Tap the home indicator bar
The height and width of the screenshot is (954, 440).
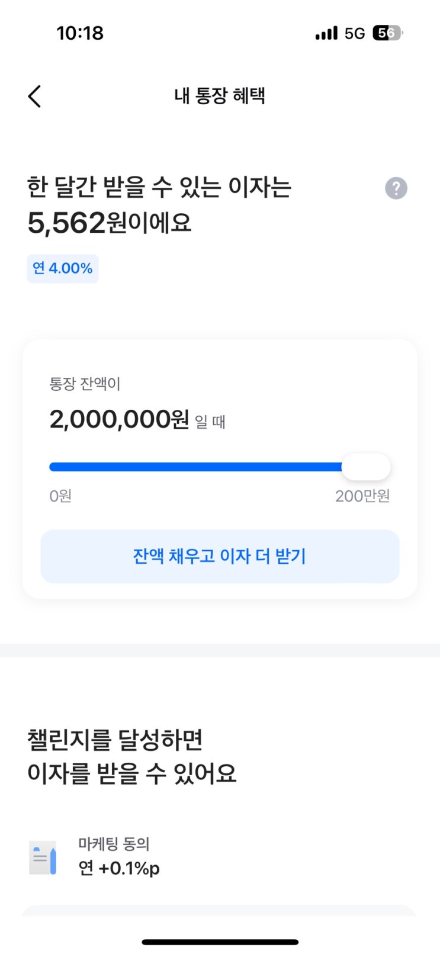[x=220, y=942]
